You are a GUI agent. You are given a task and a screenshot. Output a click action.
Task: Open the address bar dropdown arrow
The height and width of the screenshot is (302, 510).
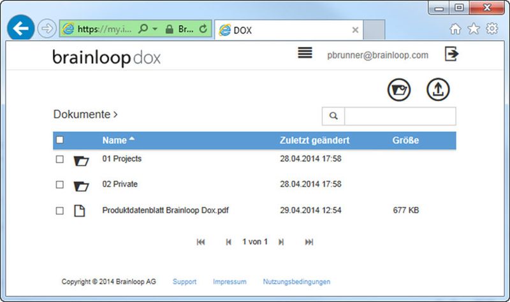coord(155,29)
